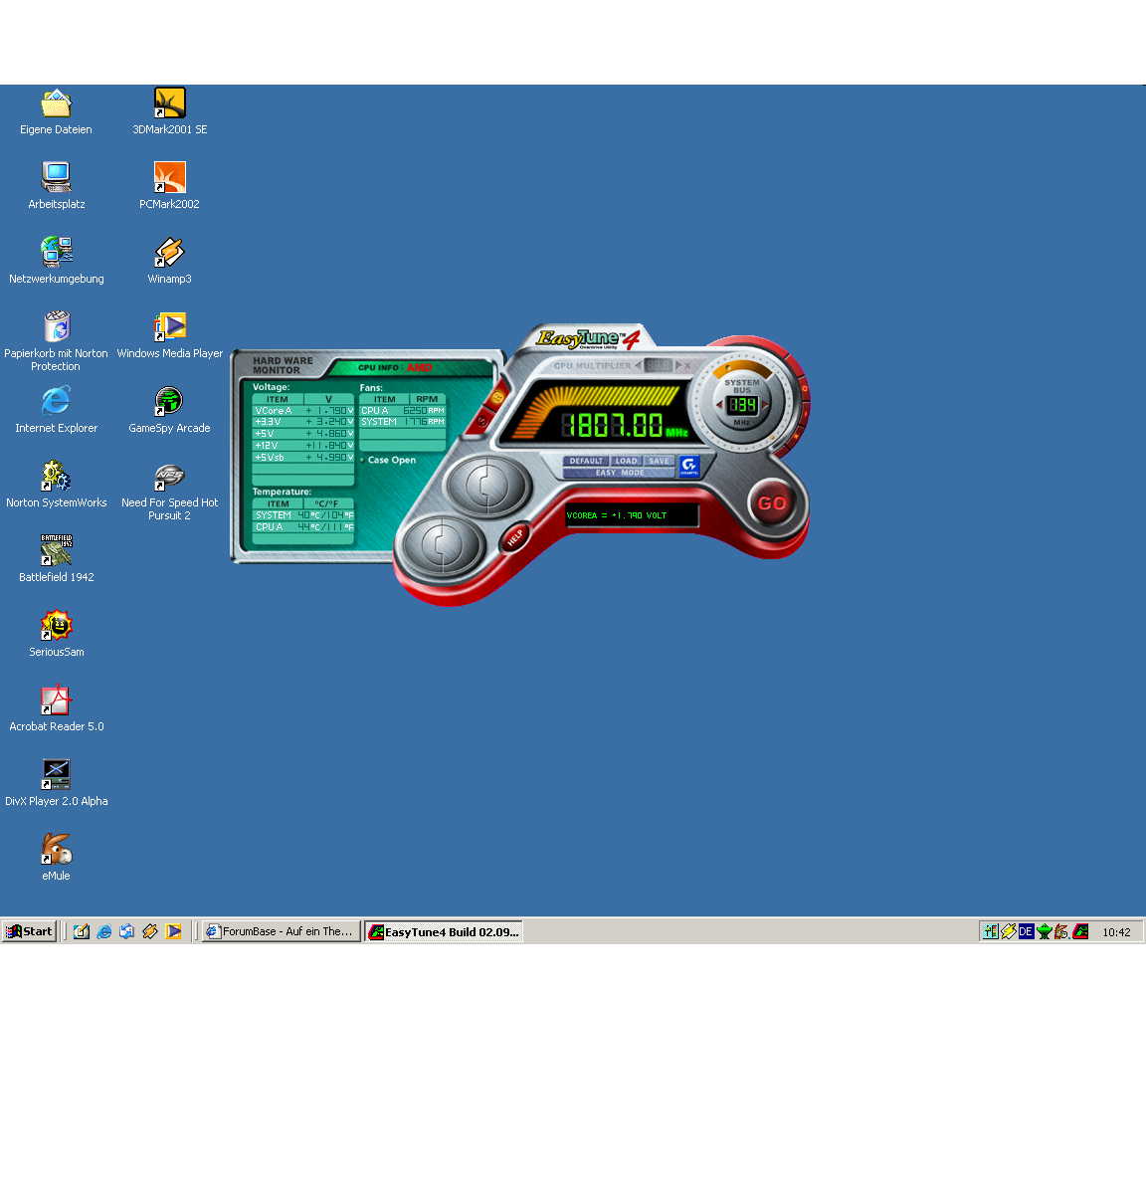Switch to EasyTune4 Build taskbar button
This screenshot has height=1194, width=1146.
(x=444, y=931)
